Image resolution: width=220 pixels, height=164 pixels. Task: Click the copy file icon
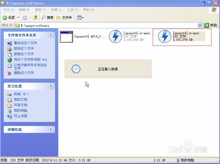pos(9,54)
